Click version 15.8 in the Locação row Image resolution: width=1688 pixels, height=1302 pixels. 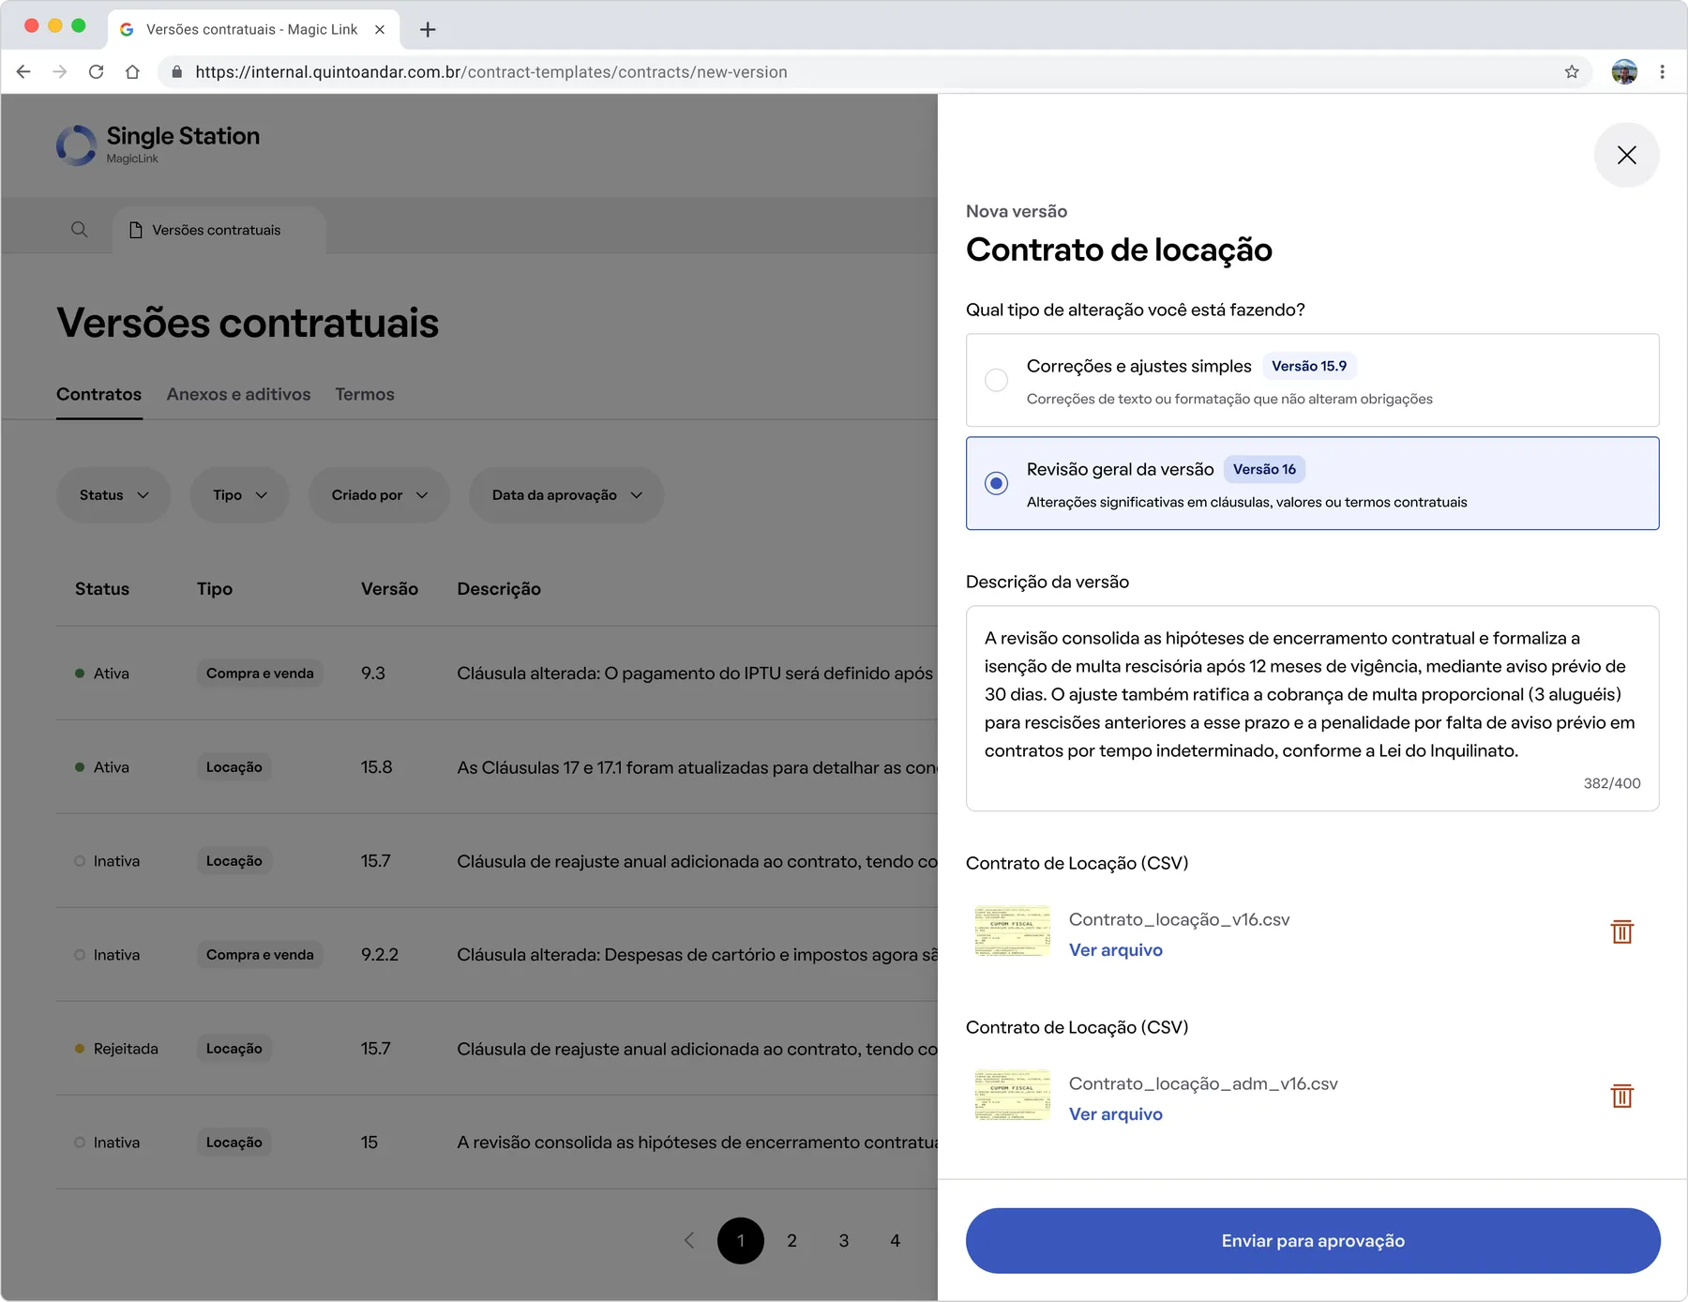pos(376,766)
